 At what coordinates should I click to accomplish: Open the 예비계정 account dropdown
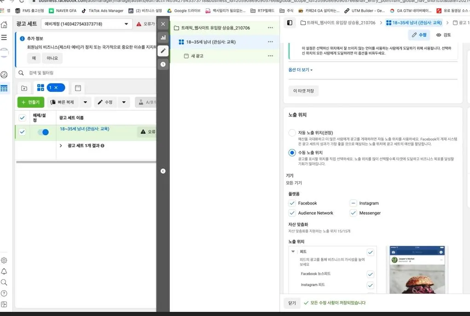pos(125,23)
